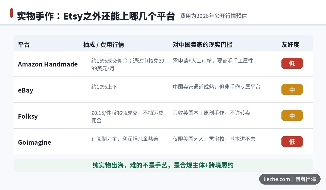This screenshot has width=326, height=190.
Task: Click the text 只收英国本土原创手作，不许转卖
Action: pos(211,113)
